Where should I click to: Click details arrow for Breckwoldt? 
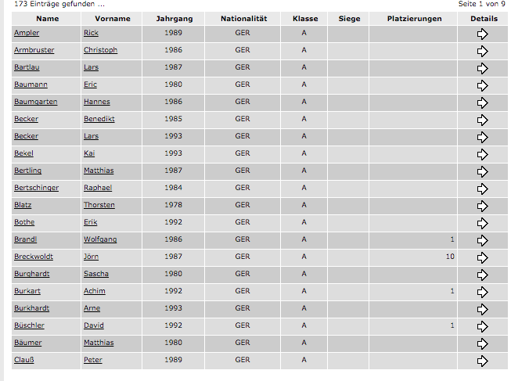pos(482,257)
